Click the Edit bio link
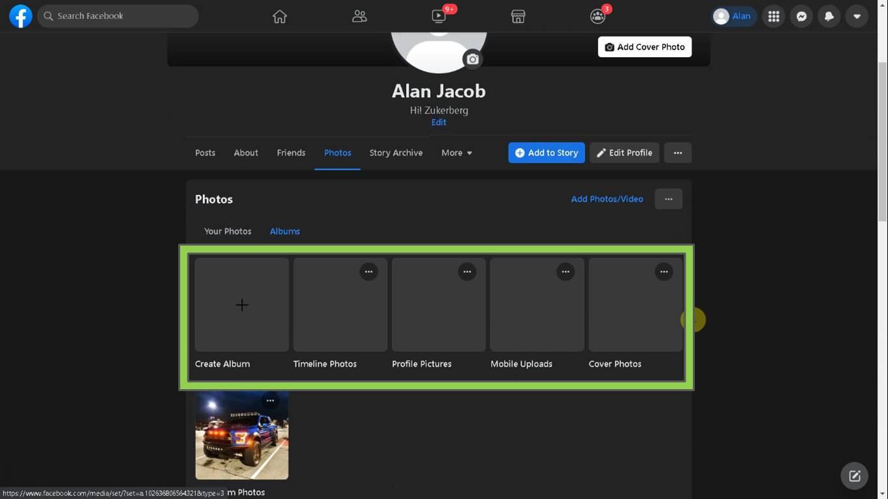This screenshot has width=888, height=499. click(438, 122)
